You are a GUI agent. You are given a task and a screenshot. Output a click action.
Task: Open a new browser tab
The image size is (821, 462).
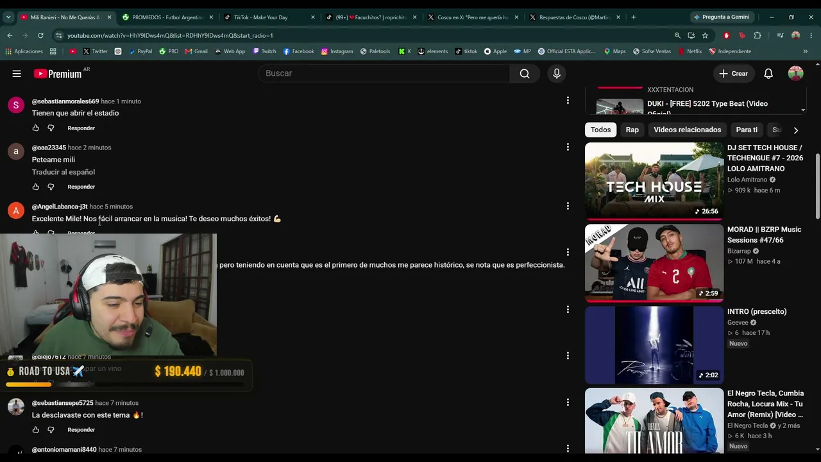click(x=633, y=17)
